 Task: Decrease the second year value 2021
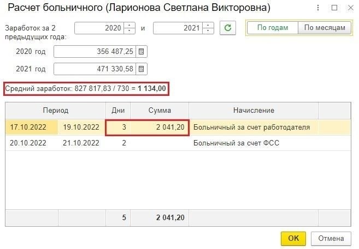tap(208, 31)
